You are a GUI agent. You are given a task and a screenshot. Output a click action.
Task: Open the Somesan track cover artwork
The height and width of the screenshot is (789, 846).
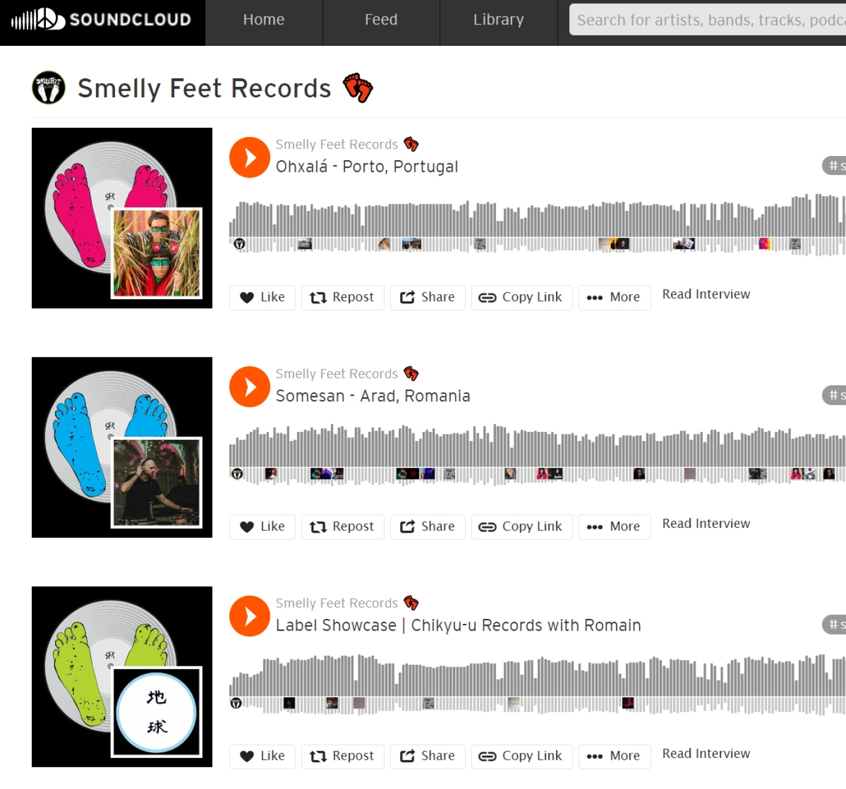pos(122,447)
